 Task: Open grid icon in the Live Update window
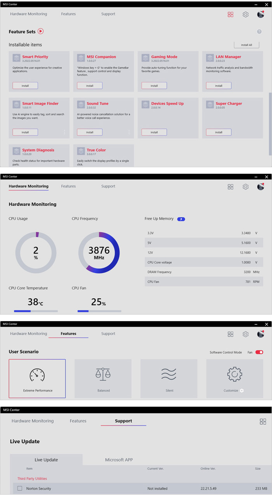coord(263,422)
